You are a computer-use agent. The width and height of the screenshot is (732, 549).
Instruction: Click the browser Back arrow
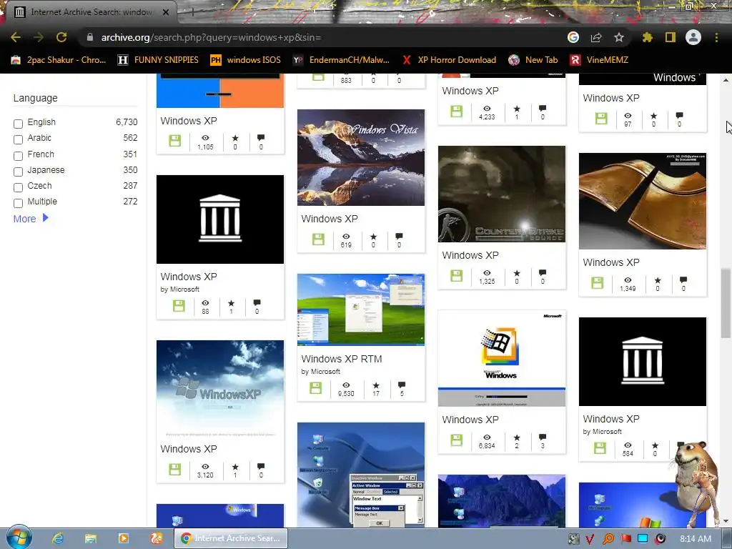pos(16,37)
